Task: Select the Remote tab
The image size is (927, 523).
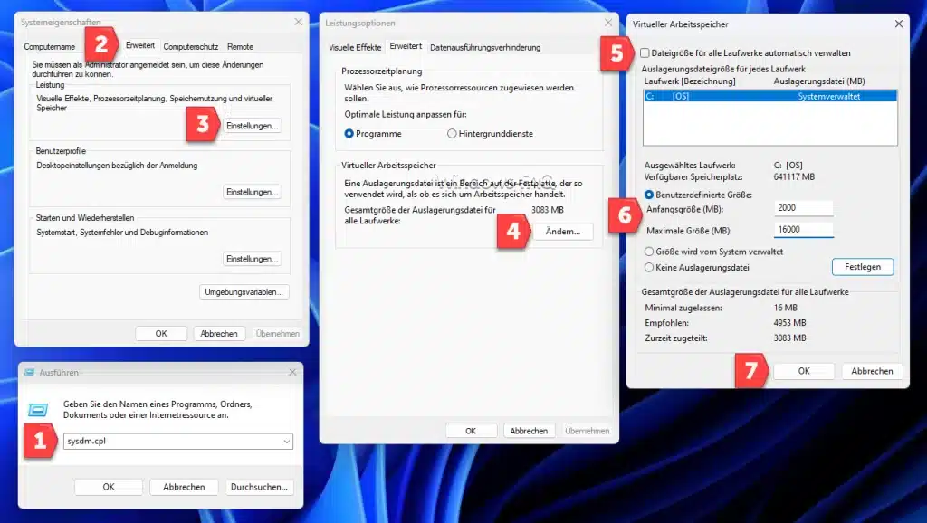Action: pyautogui.click(x=240, y=47)
